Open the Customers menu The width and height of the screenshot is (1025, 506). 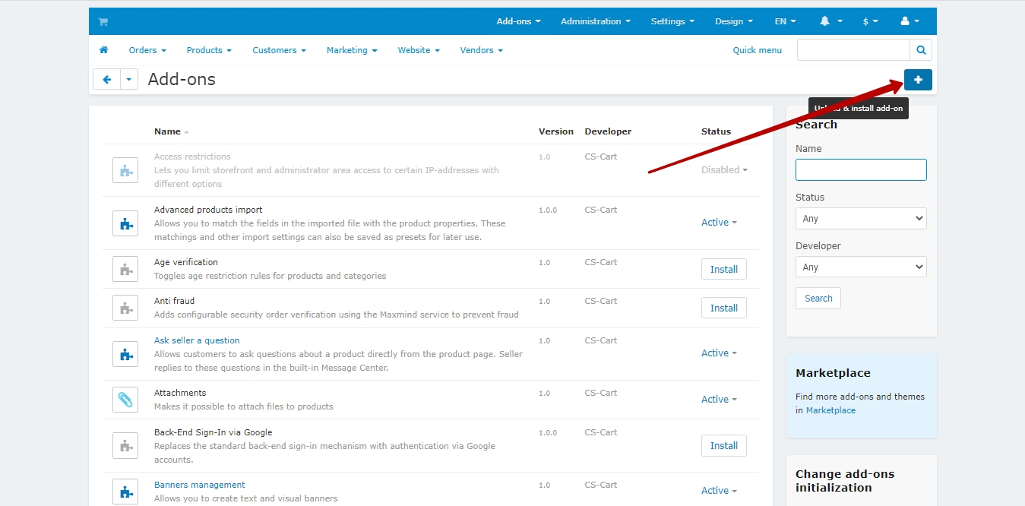point(279,50)
